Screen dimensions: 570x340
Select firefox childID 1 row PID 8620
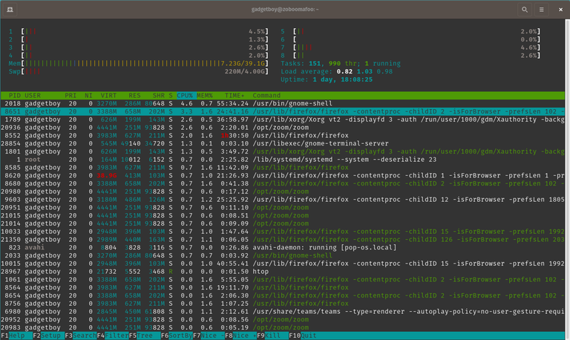point(283,176)
